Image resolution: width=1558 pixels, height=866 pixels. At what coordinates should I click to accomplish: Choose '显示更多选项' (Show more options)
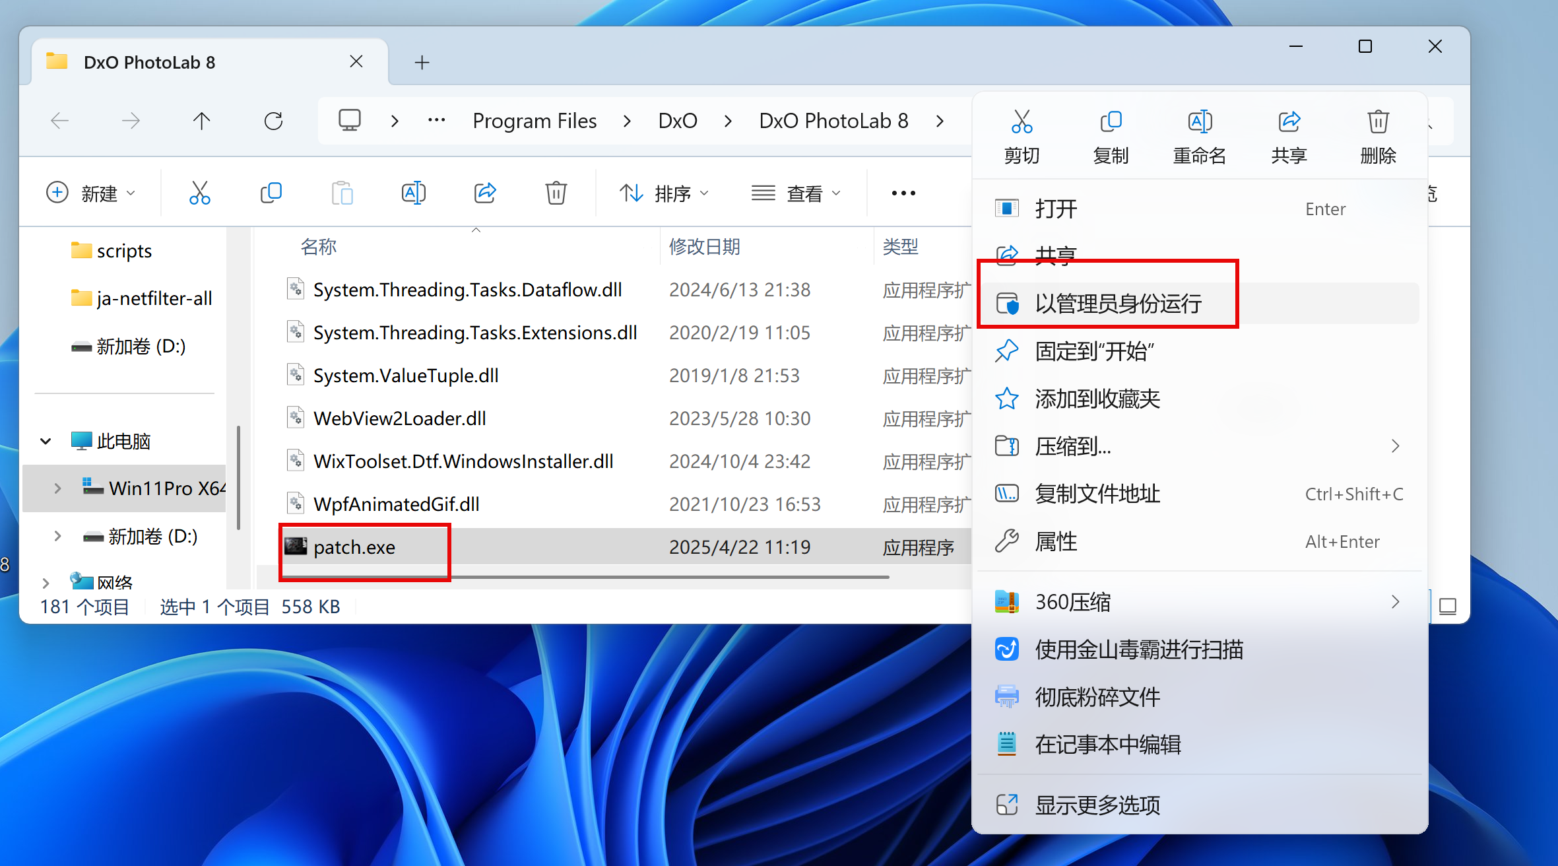tap(1097, 805)
